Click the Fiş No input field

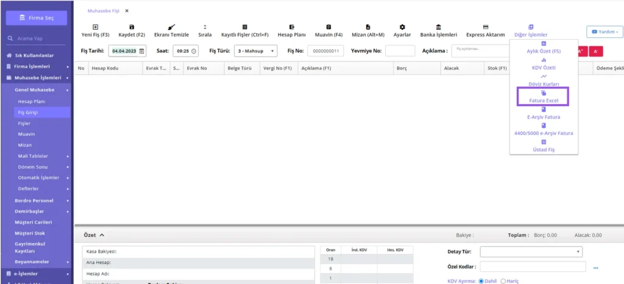[x=325, y=51]
